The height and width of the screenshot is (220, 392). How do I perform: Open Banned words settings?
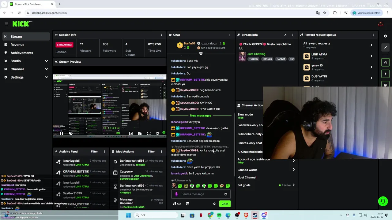click(x=266, y=170)
